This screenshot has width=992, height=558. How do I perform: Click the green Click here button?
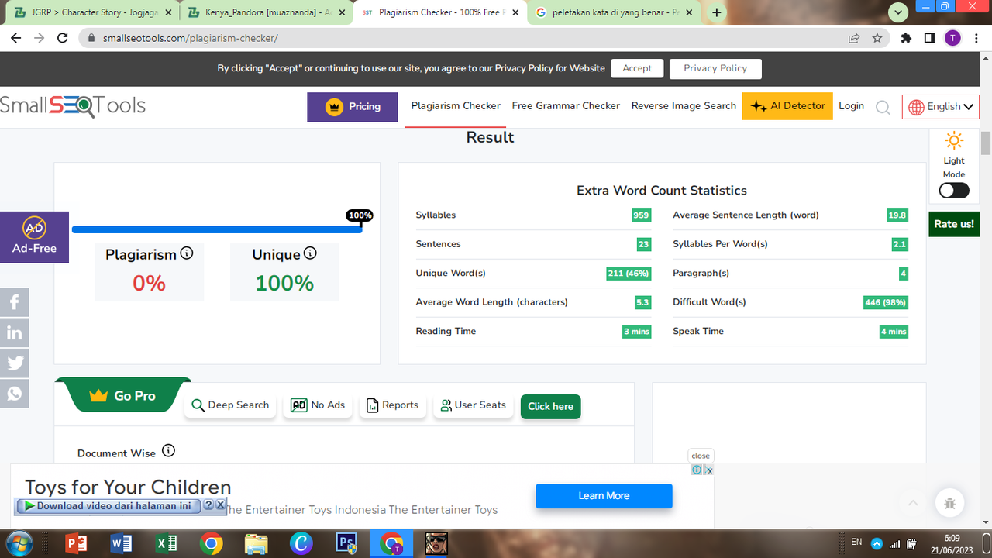point(550,406)
